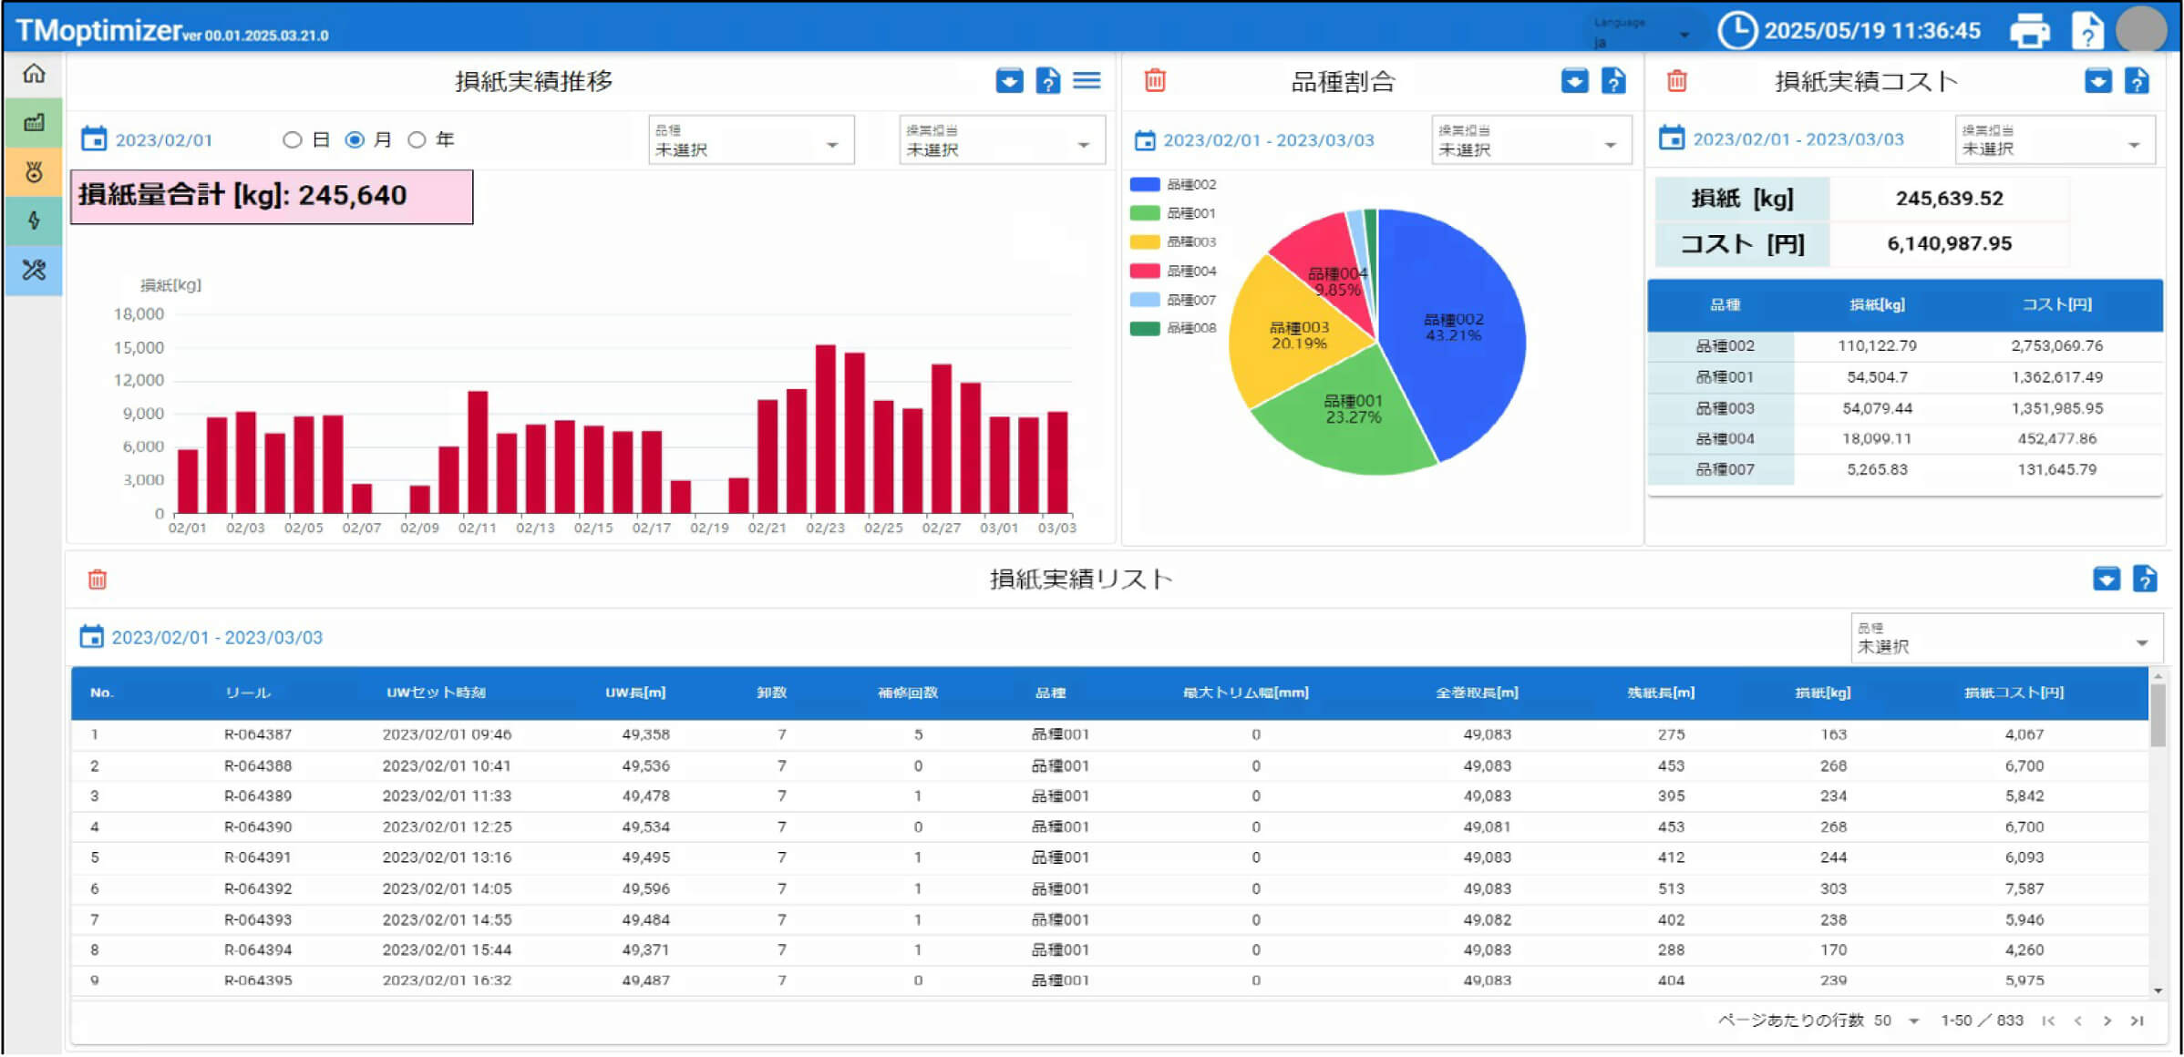The width and height of the screenshot is (2184, 1057).
Task: Select the 日 radio button
Action: point(293,139)
